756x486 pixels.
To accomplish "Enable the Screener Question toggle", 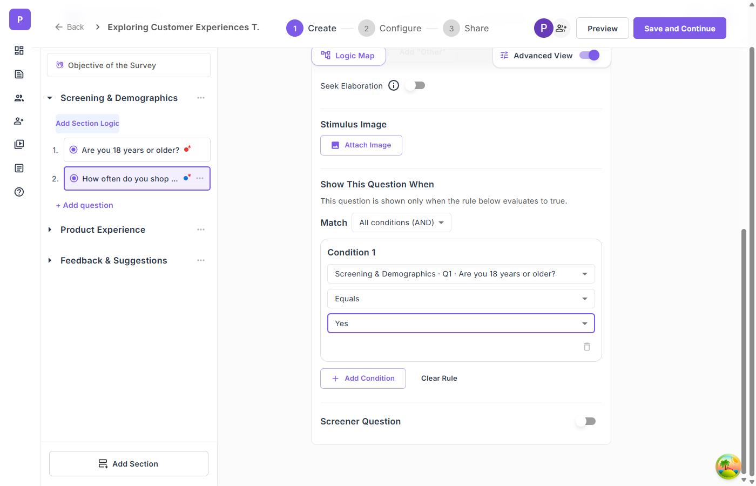I will (x=585, y=421).
